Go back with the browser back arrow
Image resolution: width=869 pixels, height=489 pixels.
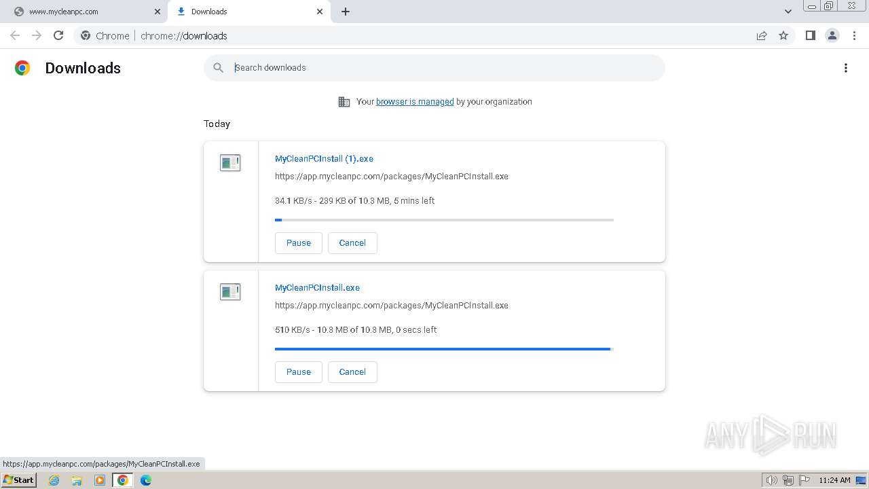click(x=15, y=35)
